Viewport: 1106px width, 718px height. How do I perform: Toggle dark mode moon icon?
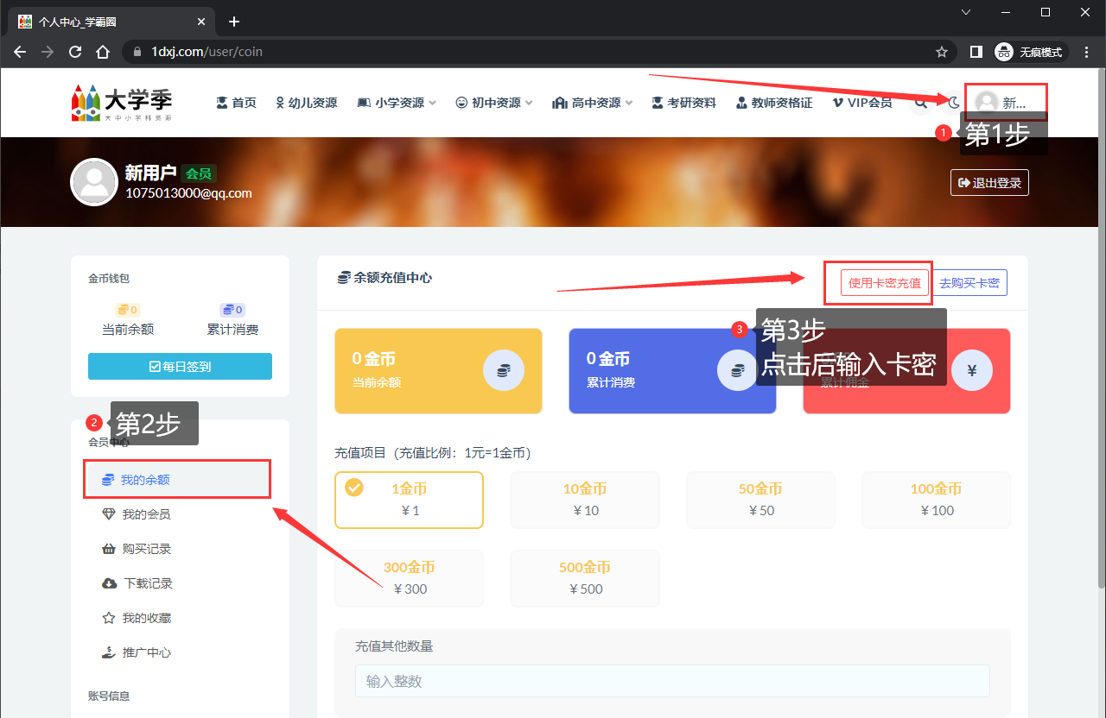[x=954, y=103]
